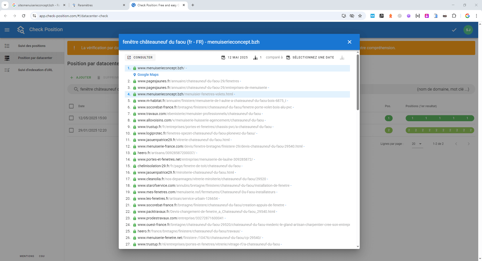Click the browser back arrow
The image size is (482, 261).
click(x=6, y=16)
